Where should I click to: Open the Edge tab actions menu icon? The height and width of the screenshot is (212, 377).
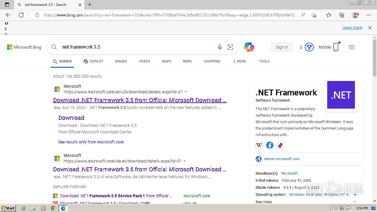tap(7, 5)
